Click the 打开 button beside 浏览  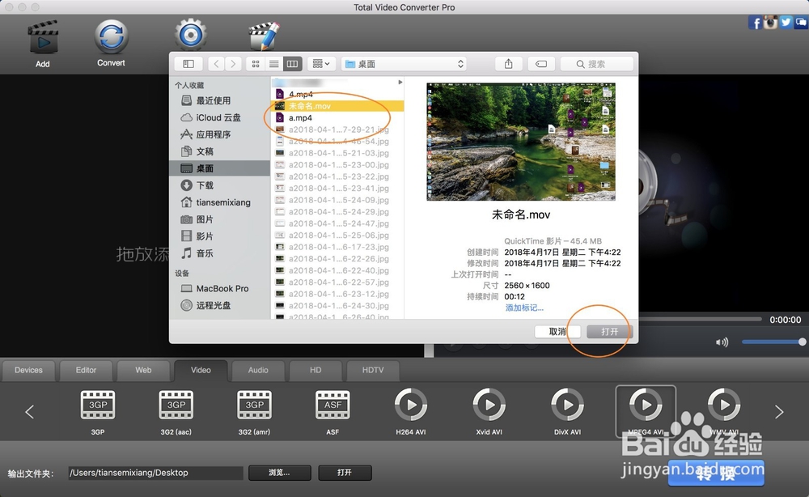(345, 473)
